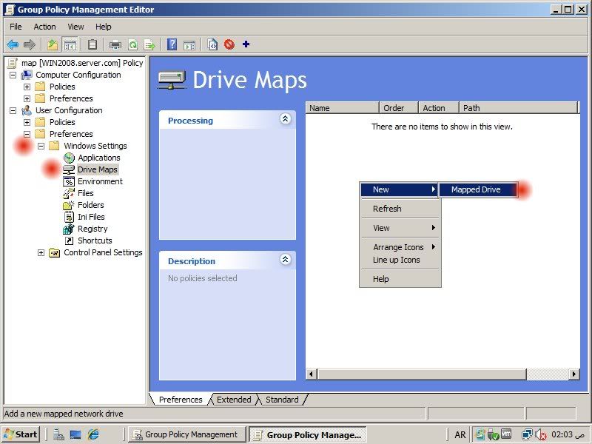Go up one level with the toolbar folder icon
Screen dimensions: 592x444
[x=53, y=44]
